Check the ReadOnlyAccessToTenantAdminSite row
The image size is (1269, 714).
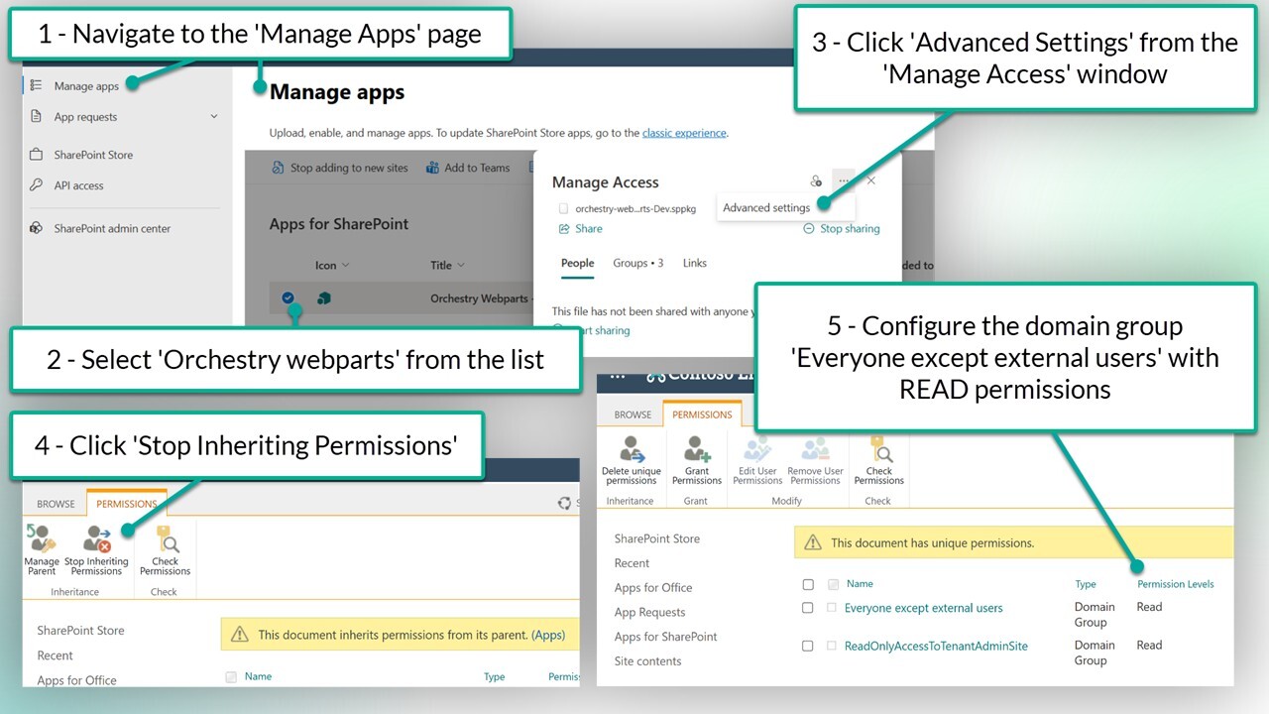pos(808,646)
